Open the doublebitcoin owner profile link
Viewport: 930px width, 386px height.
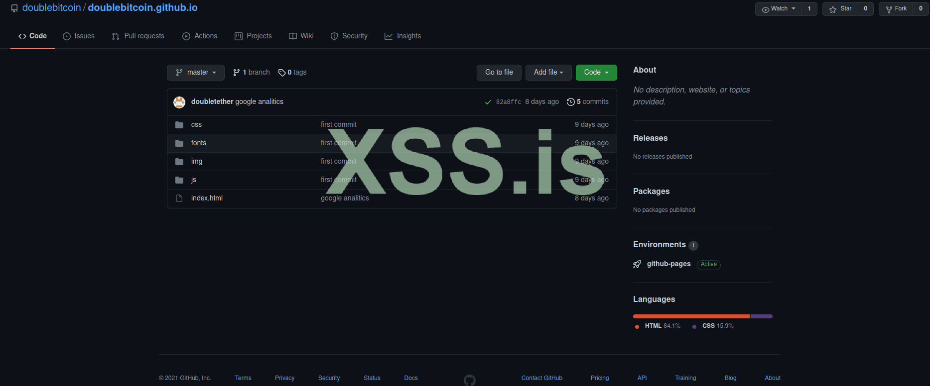click(51, 8)
